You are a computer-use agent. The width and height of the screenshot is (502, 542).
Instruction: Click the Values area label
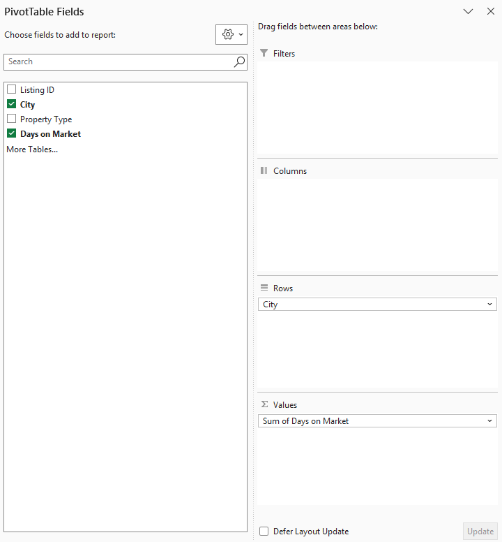(x=285, y=405)
